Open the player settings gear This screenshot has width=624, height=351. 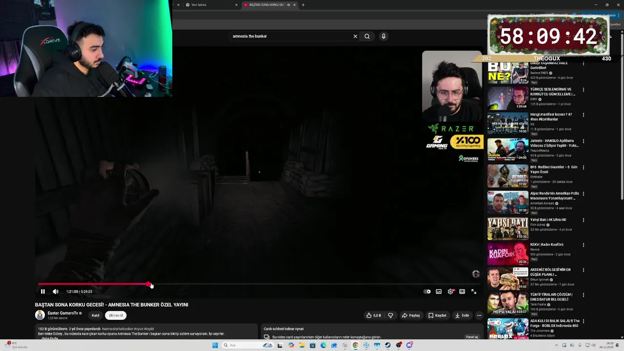[x=450, y=292]
